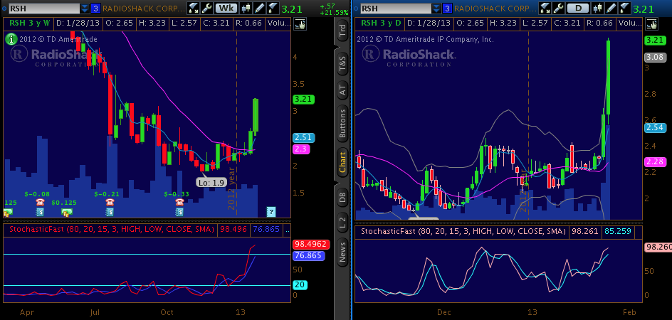Screen dimensions: 672x320
Task: Click RADIOSHACK CORP... name in left toolbar
Action: pyautogui.click(x=144, y=8)
